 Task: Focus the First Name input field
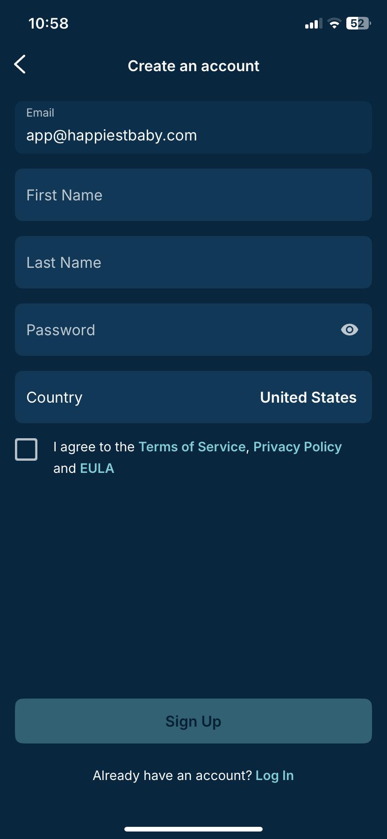(x=193, y=195)
